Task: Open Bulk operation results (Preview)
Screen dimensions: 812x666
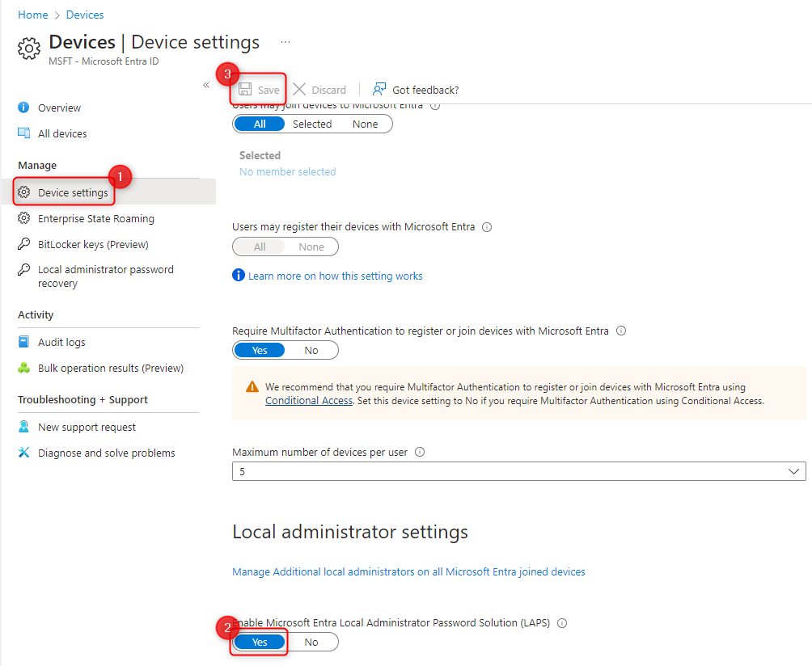Action: pos(111,368)
